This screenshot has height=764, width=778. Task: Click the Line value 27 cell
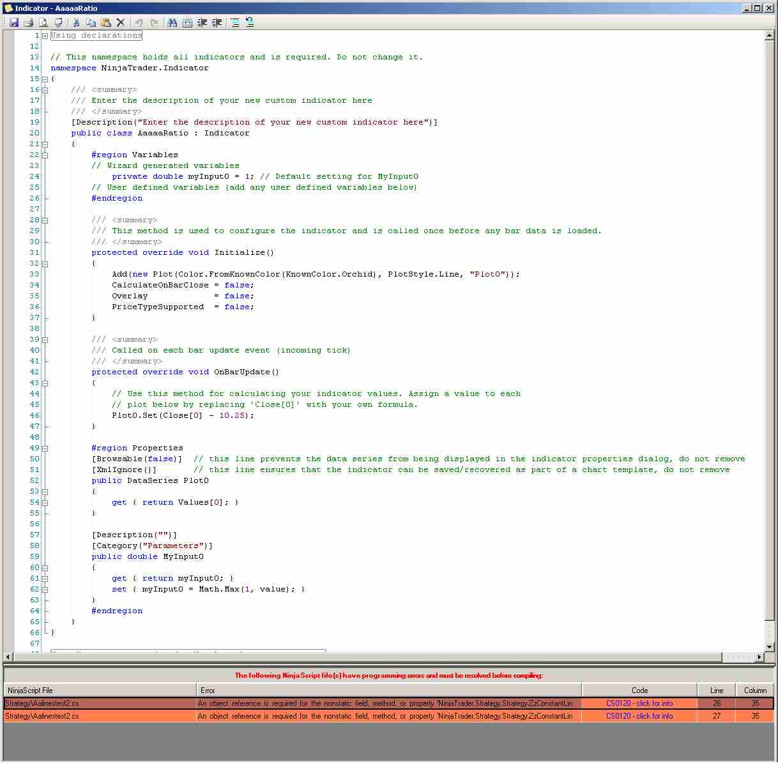pyautogui.click(x=717, y=716)
